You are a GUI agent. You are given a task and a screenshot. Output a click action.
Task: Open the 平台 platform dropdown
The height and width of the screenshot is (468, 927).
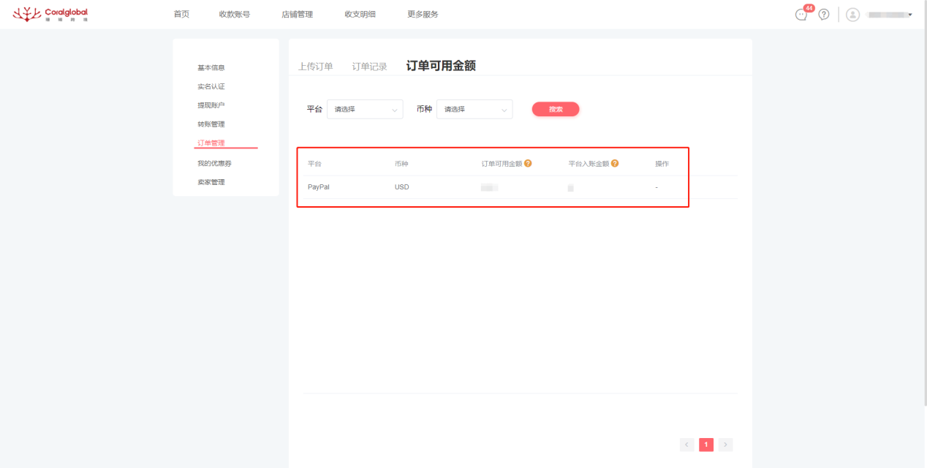[364, 109]
